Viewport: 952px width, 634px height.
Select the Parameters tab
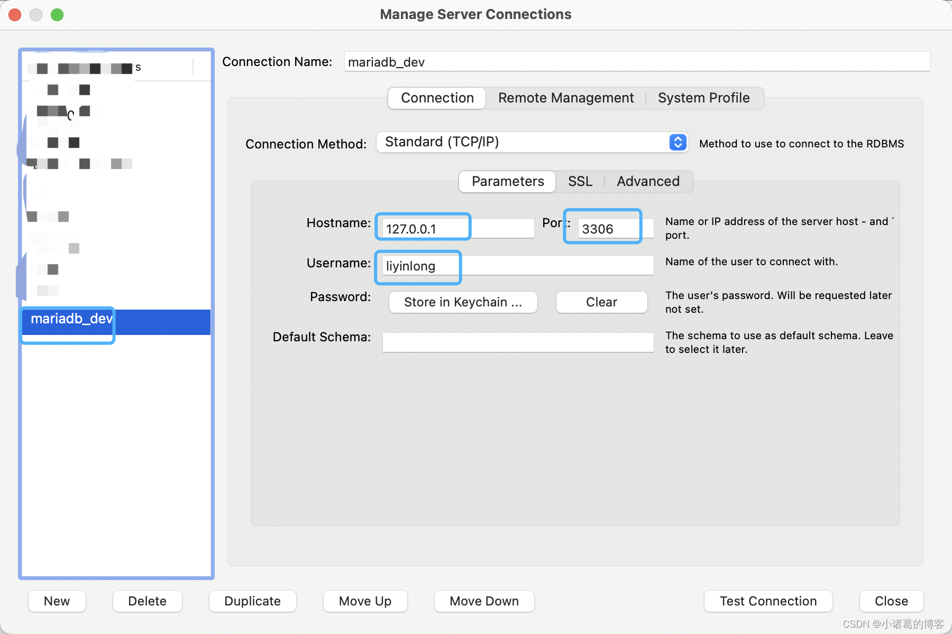(x=506, y=181)
